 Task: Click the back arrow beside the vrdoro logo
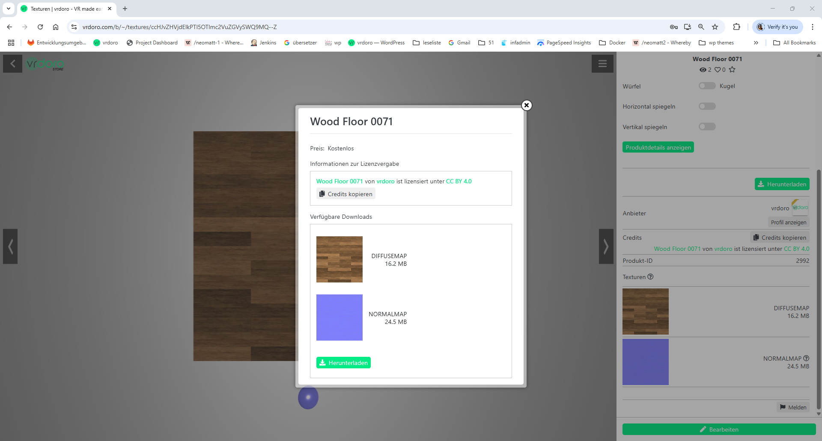pyautogui.click(x=12, y=64)
